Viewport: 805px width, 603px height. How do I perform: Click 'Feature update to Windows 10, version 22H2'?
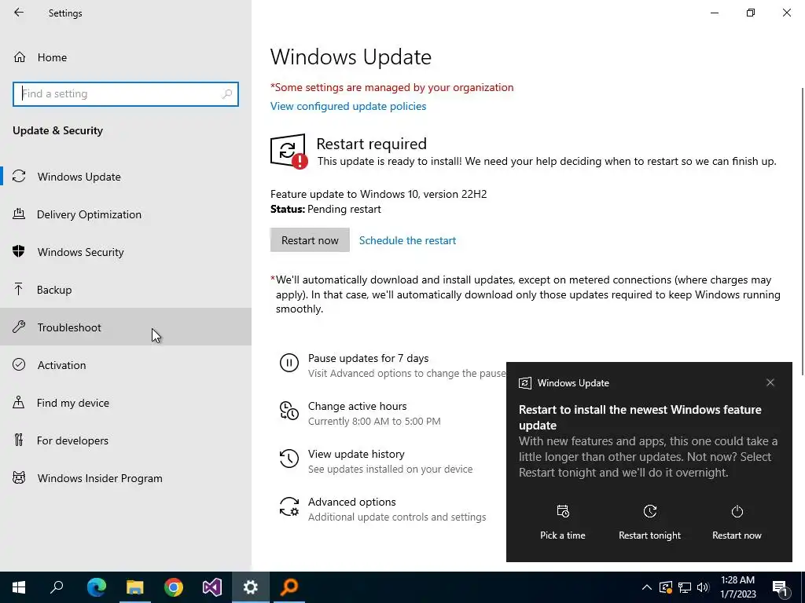point(378,195)
